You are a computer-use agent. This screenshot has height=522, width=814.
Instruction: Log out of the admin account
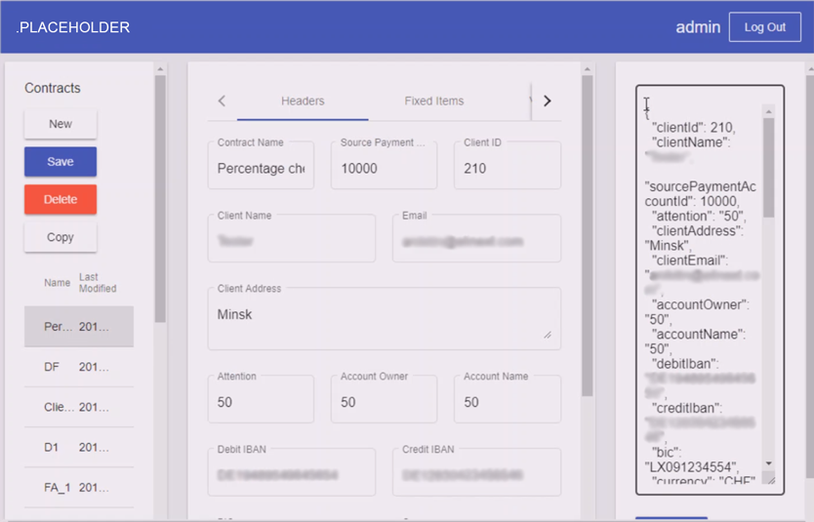[764, 27]
